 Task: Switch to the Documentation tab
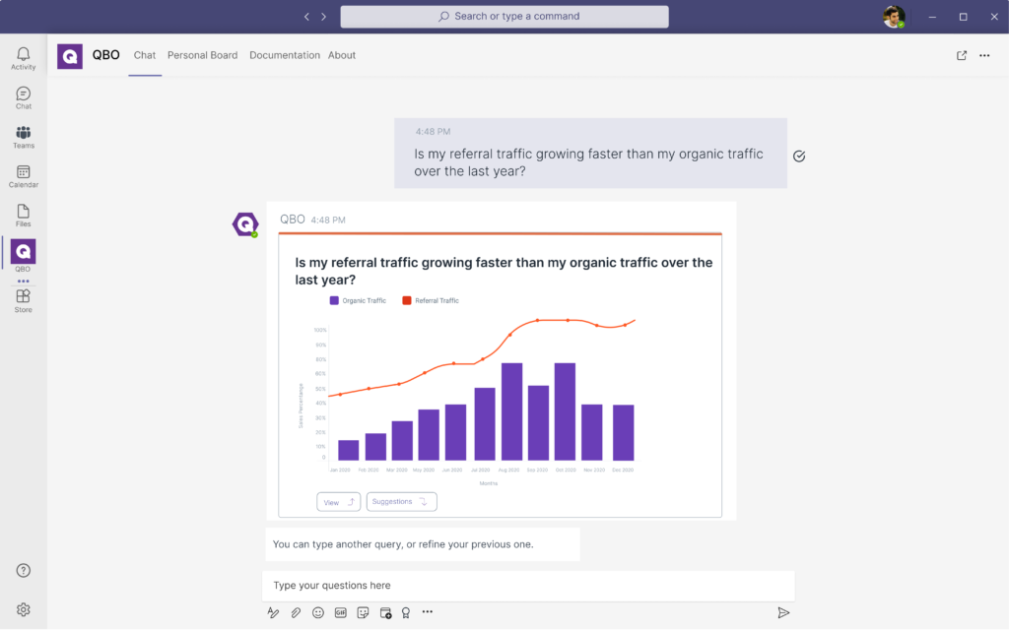point(284,56)
